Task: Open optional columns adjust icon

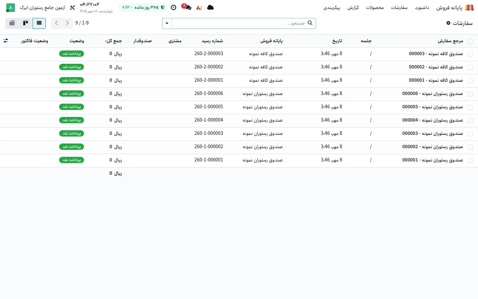Action: [x=6, y=41]
